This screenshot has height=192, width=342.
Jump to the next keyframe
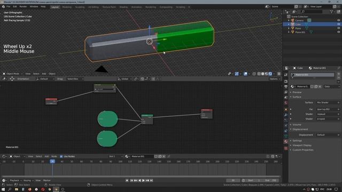(x=147, y=180)
